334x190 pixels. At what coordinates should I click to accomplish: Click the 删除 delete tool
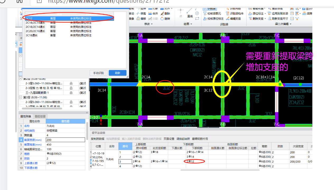point(165,13)
